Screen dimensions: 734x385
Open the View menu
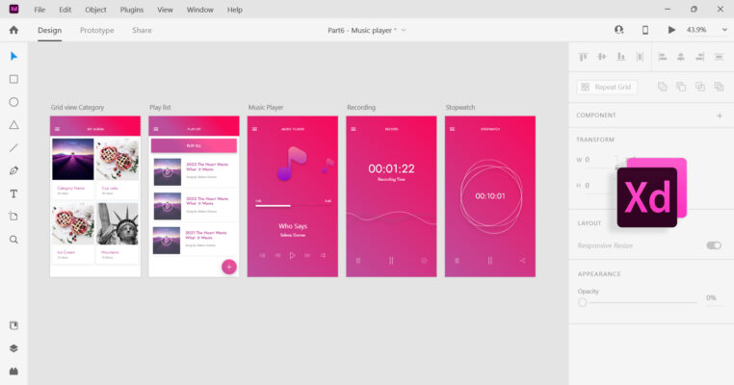tap(165, 10)
